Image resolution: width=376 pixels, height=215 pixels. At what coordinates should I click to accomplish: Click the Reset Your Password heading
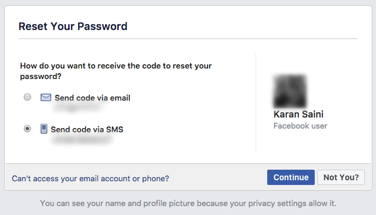tap(73, 26)
